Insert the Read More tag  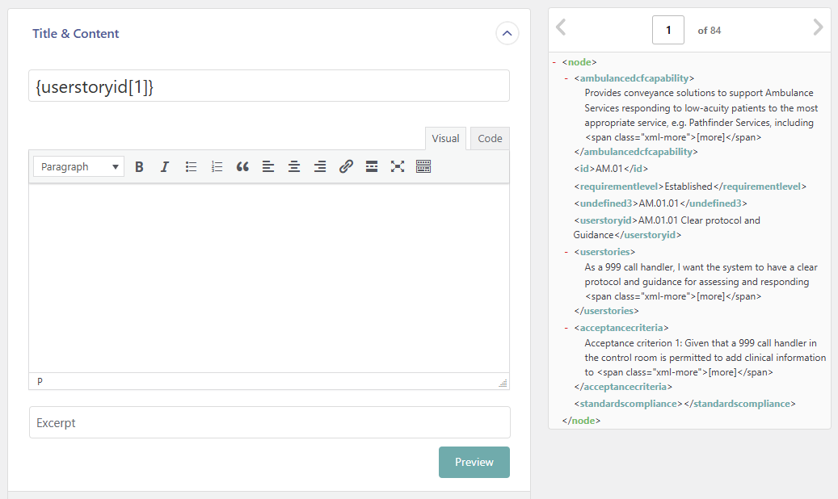(372, 166)
